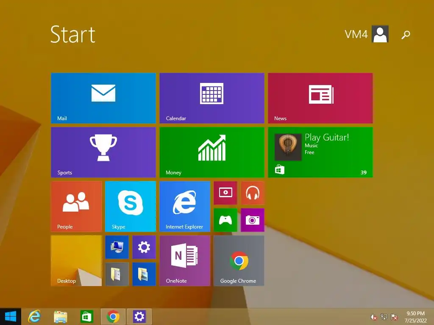
Task: Open the VM4 user account menu
Action: [x=367, y=34]
